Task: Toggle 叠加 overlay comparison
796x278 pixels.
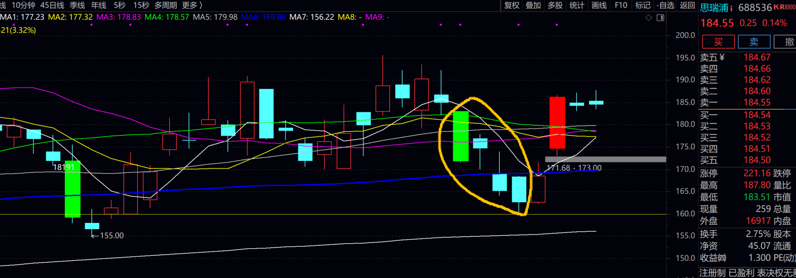Action: 533,5
